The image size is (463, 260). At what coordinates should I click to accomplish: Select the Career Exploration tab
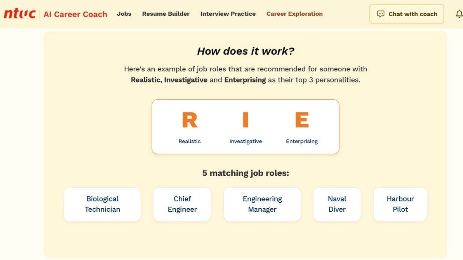[294, 14]
